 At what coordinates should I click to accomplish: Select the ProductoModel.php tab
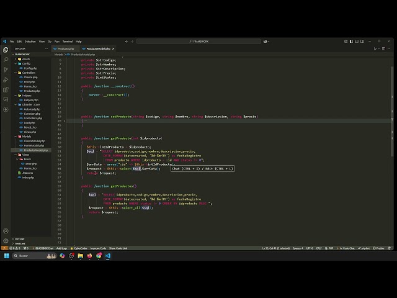pos(98,48)
